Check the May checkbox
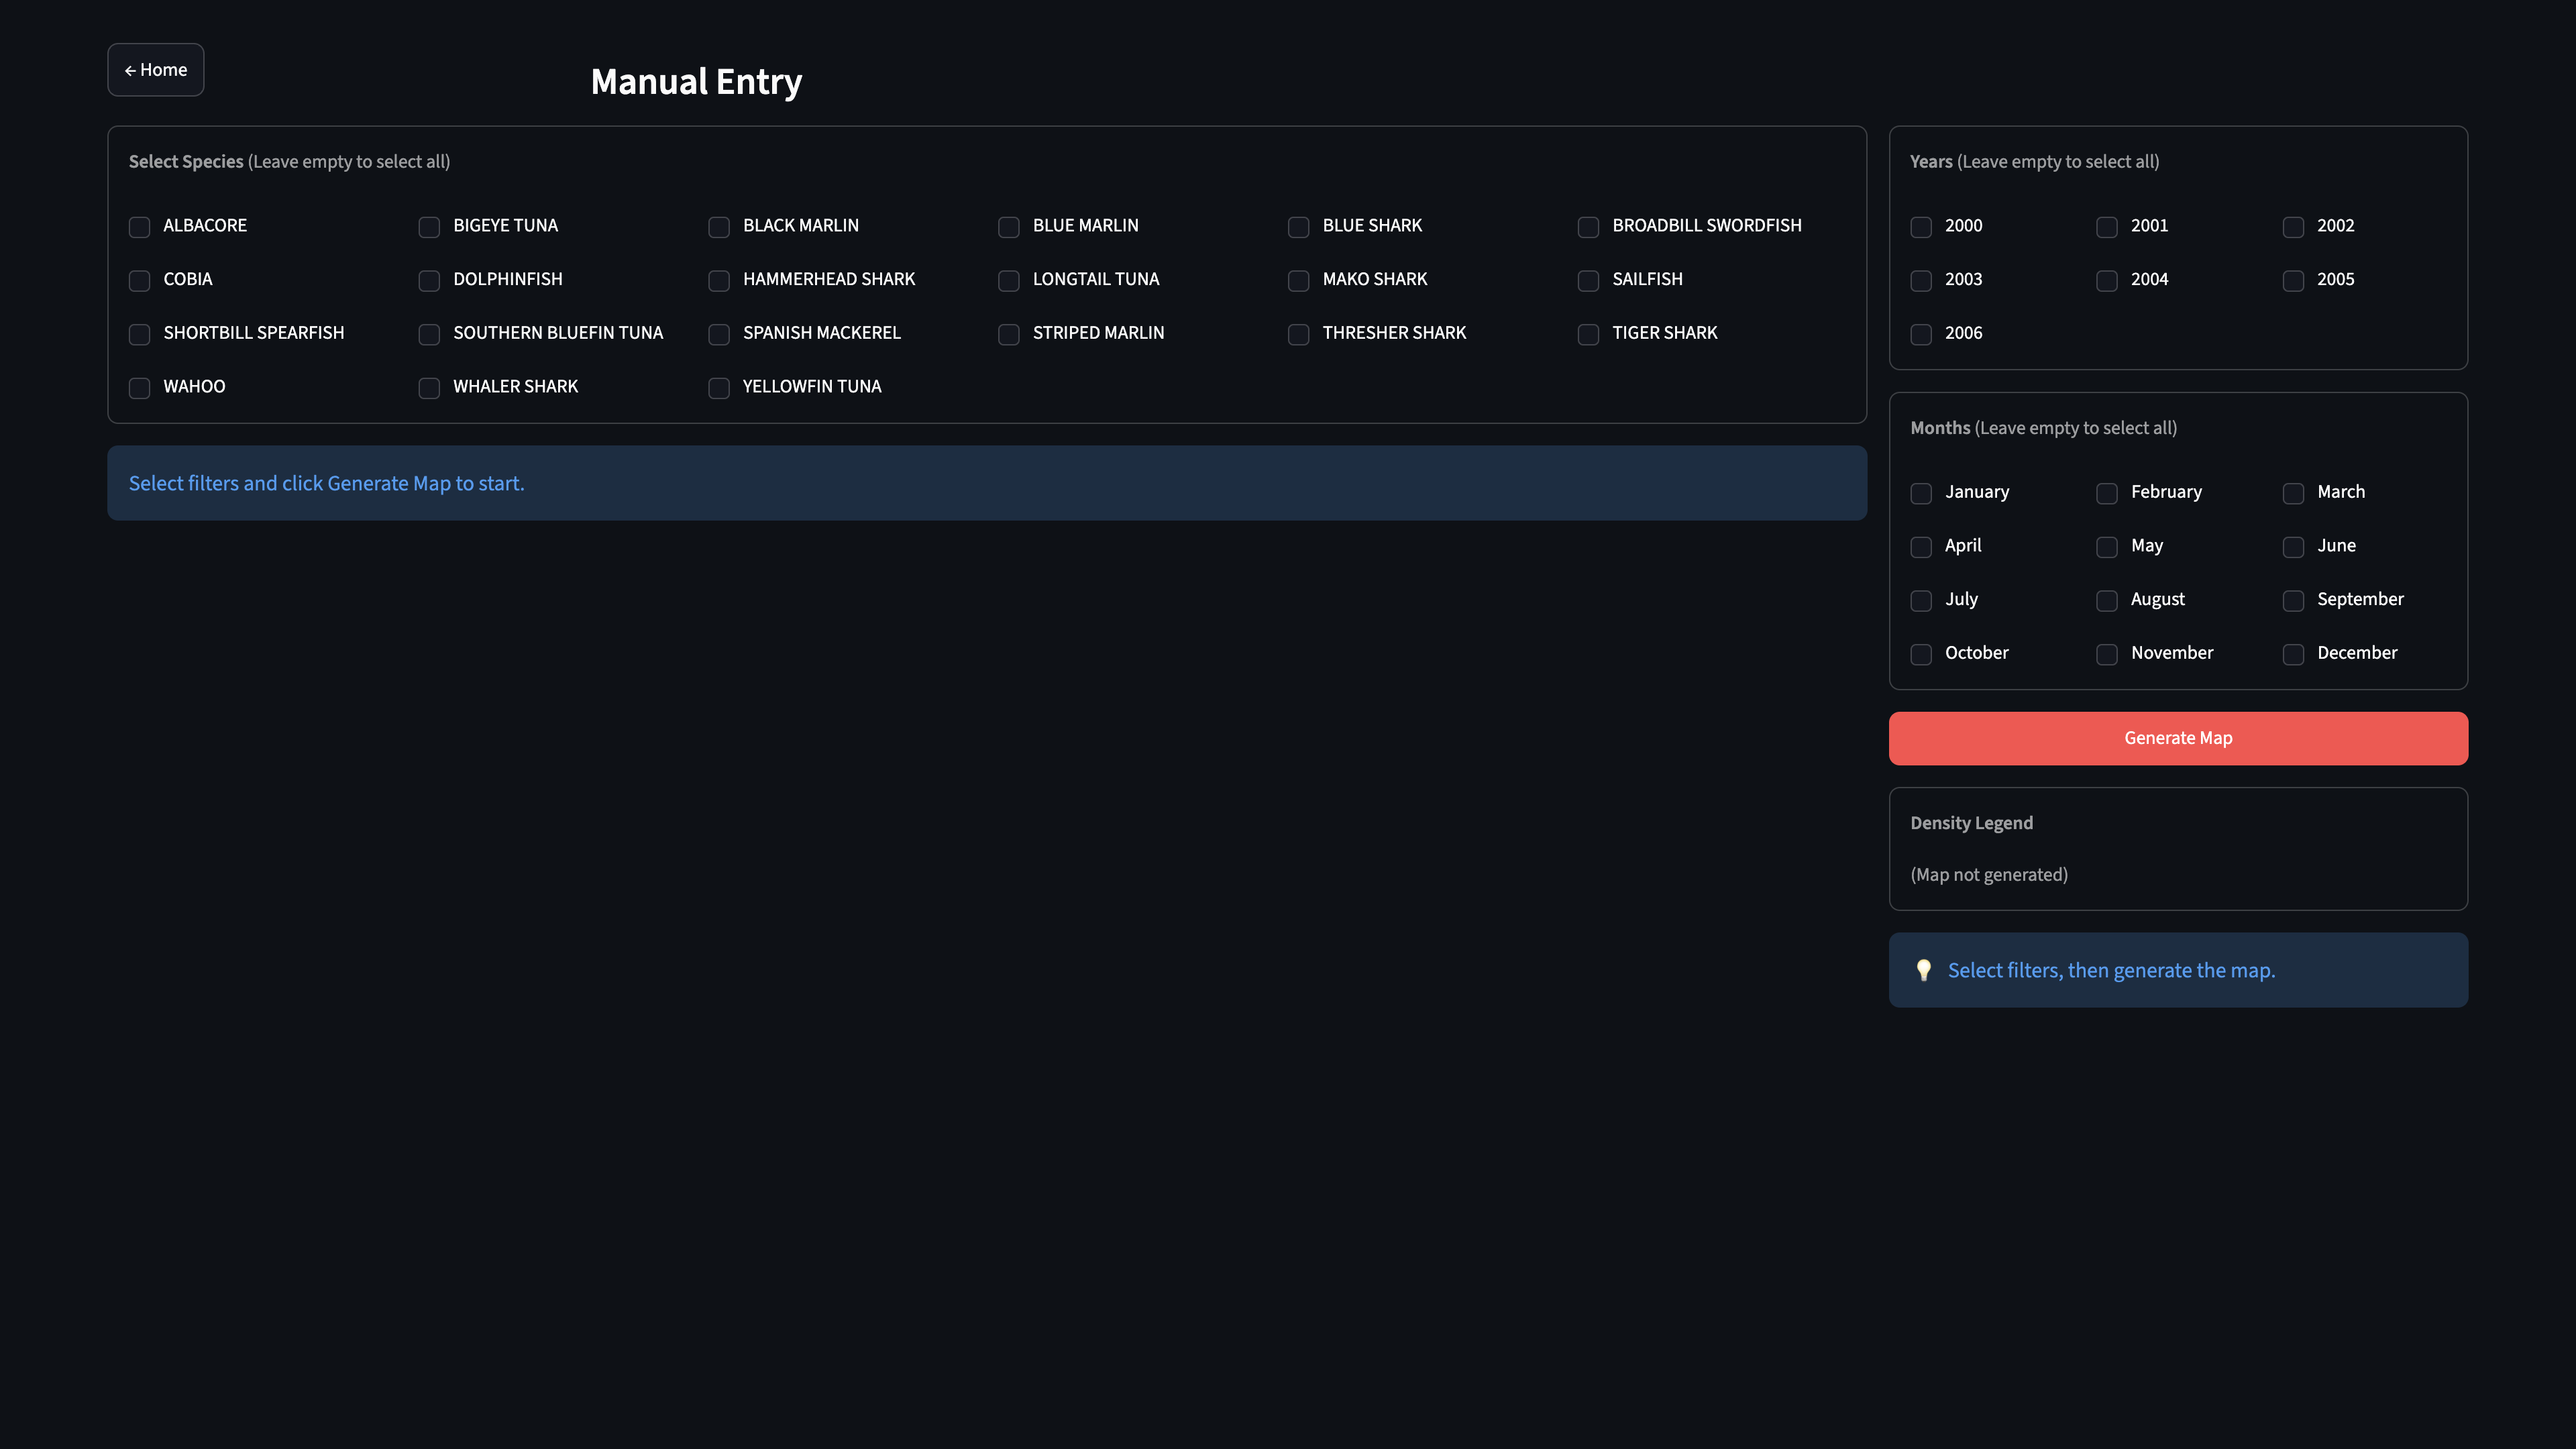This screenshot has width=2576, height=1449. pos(2107,547)
